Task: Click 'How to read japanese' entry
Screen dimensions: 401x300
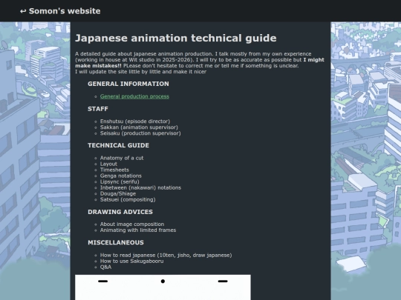Action: 166,255
